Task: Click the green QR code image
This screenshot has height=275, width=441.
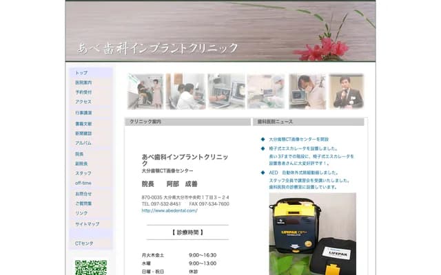Action: pos(91,267)
